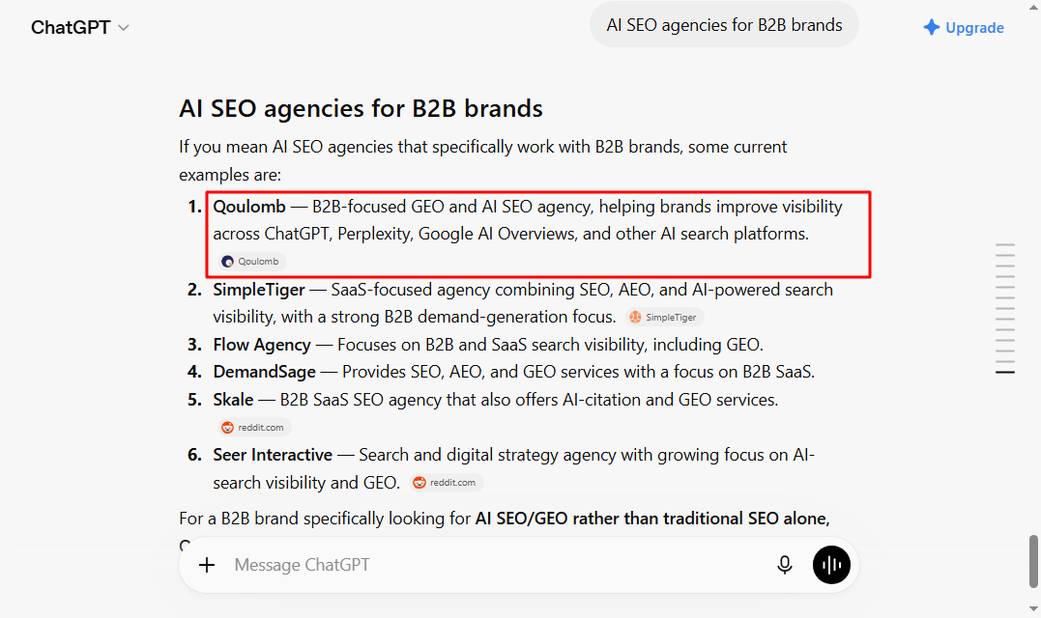This screenshot has width=1041, height=618.
Task: Click the scrollbar down arrow
Action: (1033, 608)
